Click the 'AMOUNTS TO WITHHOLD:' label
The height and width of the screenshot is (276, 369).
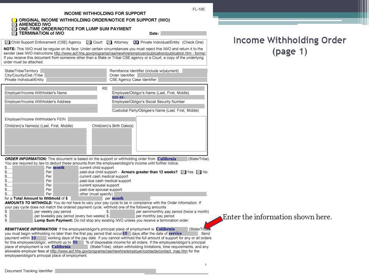29,203
